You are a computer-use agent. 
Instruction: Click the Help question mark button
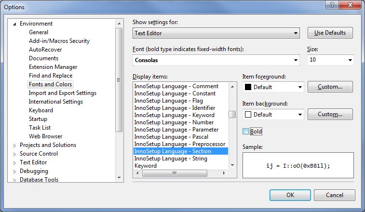[x=332, y=5]
